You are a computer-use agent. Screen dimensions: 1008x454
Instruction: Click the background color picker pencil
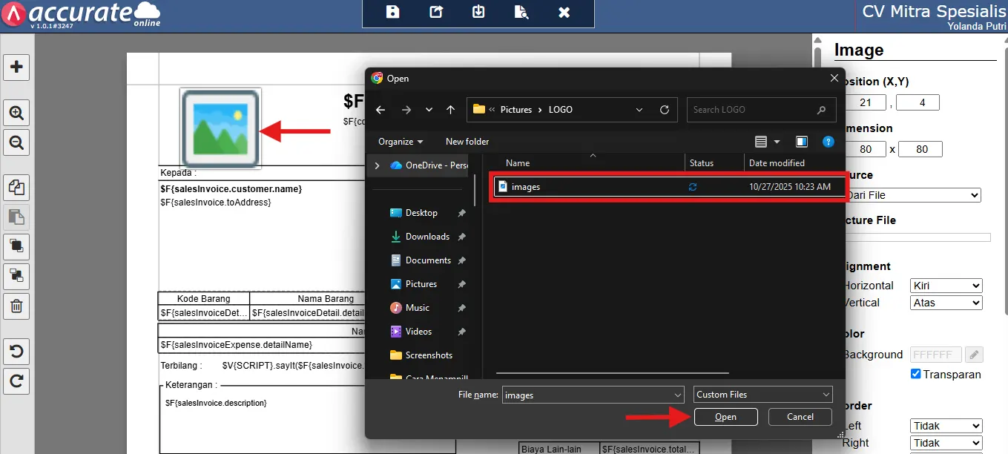975,355
